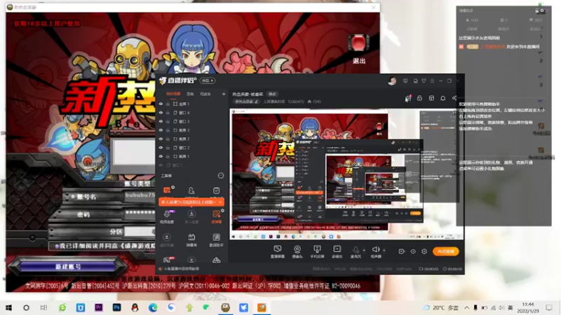This screenshot has height=315, width=561.
Task: Click the share icon in header
Action: click(x=454, y=98)
